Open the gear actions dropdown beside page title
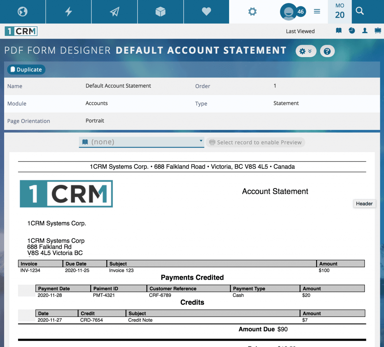This screenshot has height=347, width=384. [306, 51]
